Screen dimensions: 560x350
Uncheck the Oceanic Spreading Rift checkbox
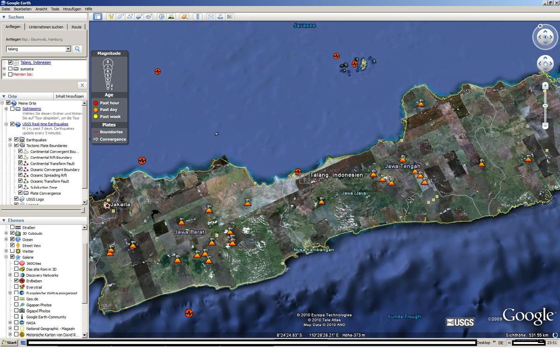tap(20, 175)
